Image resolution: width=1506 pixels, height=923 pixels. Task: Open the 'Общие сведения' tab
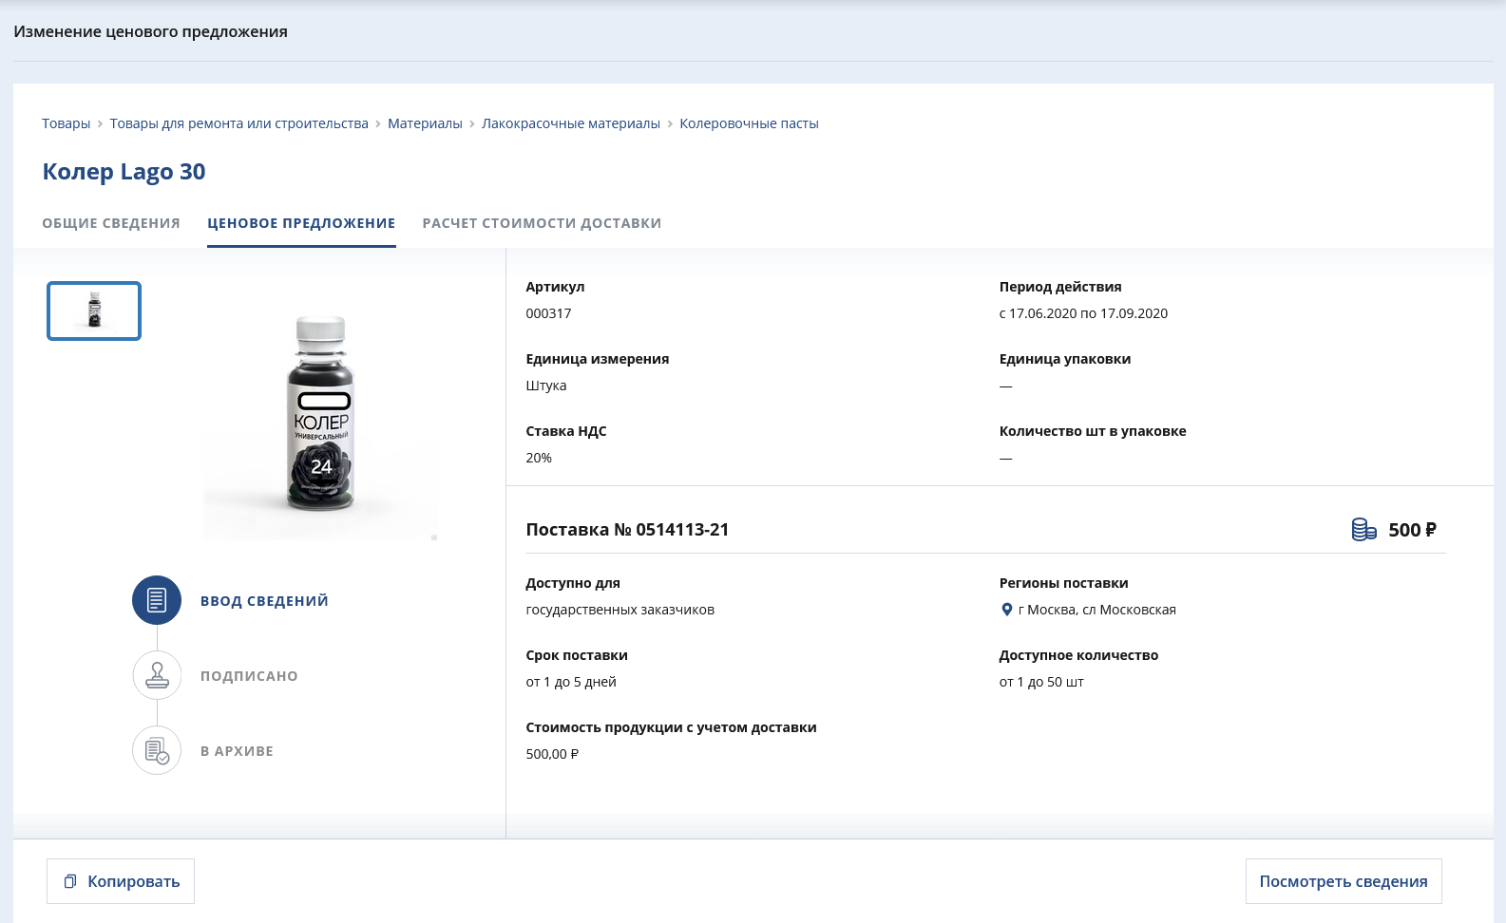tap(111, 223)
